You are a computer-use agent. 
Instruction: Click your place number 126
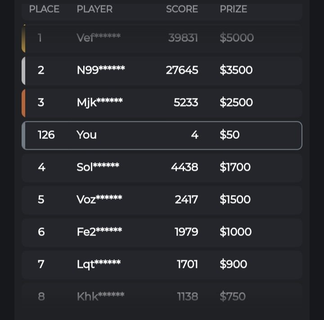(x=46, y=135)
